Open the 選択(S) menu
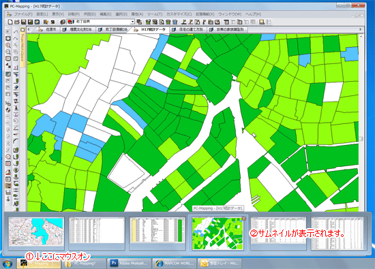The width and height of the screenshot is (375, 269). [x=121, y=14]
